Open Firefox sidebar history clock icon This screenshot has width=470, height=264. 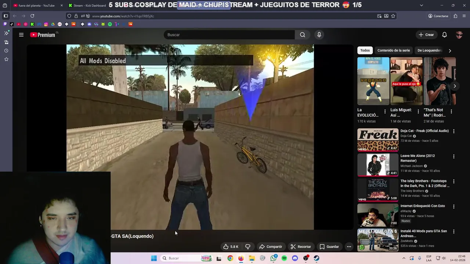click(6, 51)
